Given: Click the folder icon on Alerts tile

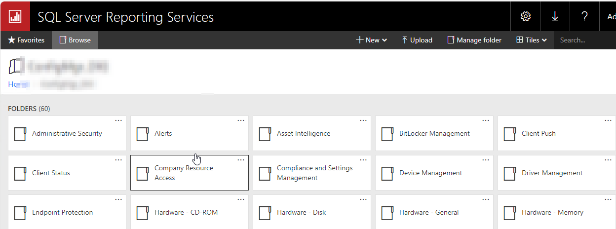Looking at the screenshot, I should (142, 134).
